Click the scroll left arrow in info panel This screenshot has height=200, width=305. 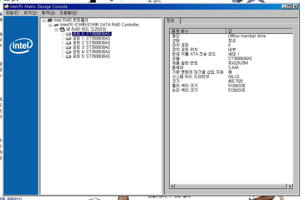tap(172, 186)
